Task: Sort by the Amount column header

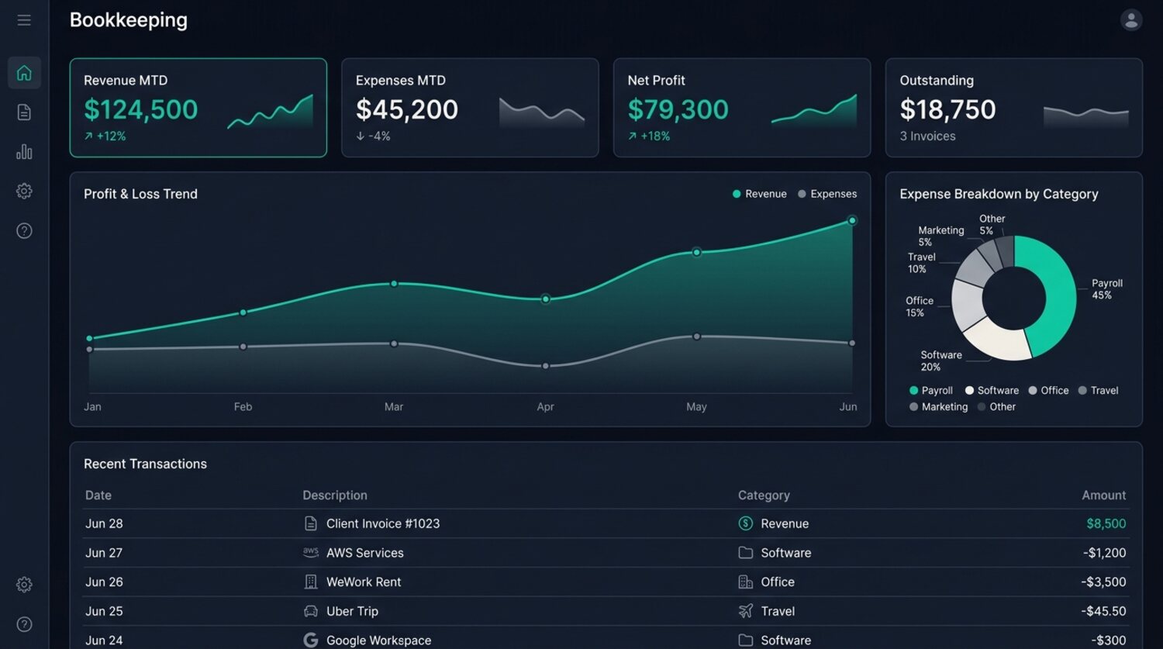Action: [x=1104, y=495]
